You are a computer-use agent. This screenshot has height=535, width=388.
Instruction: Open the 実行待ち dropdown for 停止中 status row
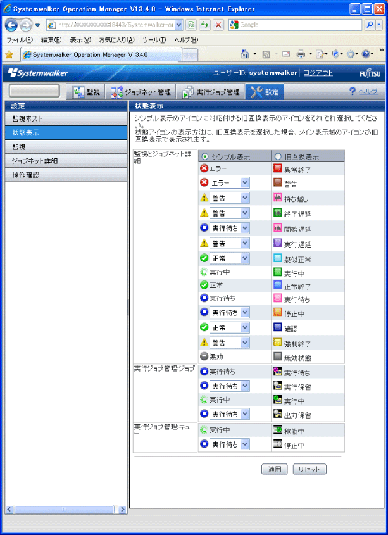point(229,312)
